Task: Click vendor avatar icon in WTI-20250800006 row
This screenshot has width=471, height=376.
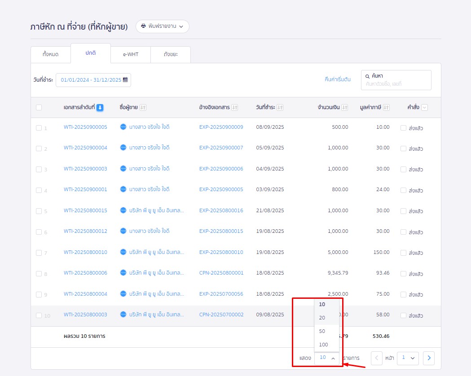Action: click(123, 273)
